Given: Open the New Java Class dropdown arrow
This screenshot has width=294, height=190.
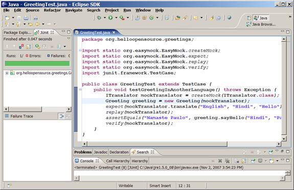Looking at the screenshot, I should click(x=157, y=18).
